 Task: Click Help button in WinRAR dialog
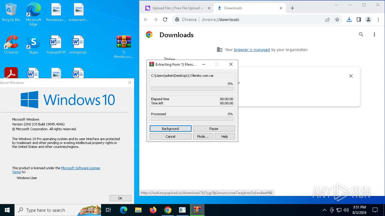click(x=225, y=136)
